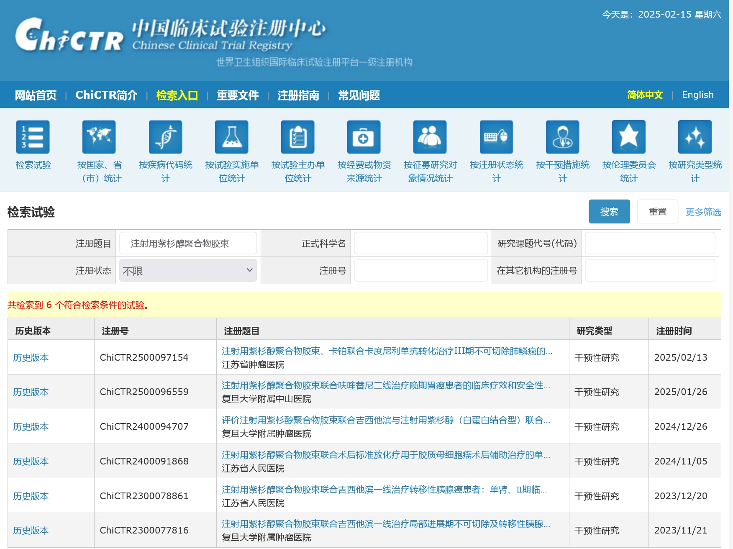This screenshot has height=549, width=733.
Task: Click into the 注册号 input field
Action: [x=420, y=271]
